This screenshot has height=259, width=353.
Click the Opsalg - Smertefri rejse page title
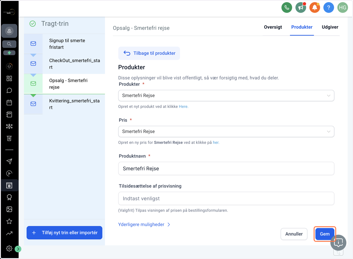pyautogui.click(x=141, y=28)
